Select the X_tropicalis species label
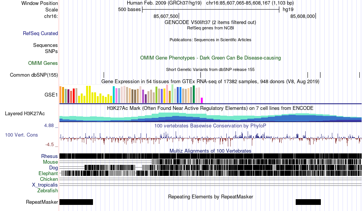362x211 pixels. coord(45,185)
